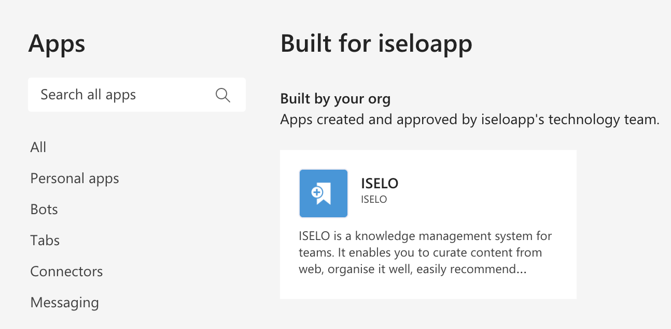Open the ISELO app title
The width and height of the screenshot is (671, 329).
(380, 183)
